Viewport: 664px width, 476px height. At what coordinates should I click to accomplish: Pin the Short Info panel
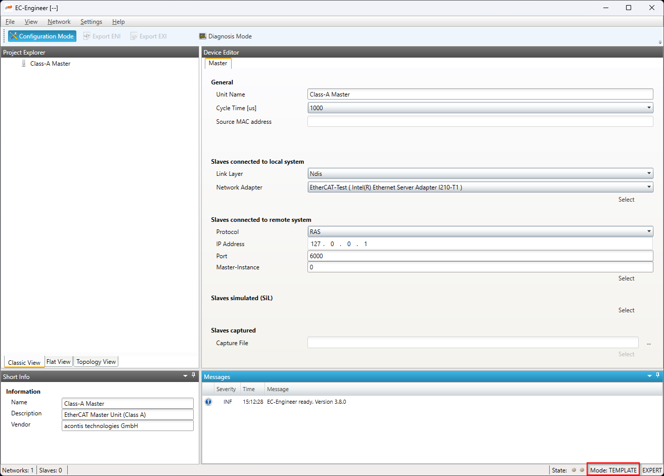pos(193,376)
